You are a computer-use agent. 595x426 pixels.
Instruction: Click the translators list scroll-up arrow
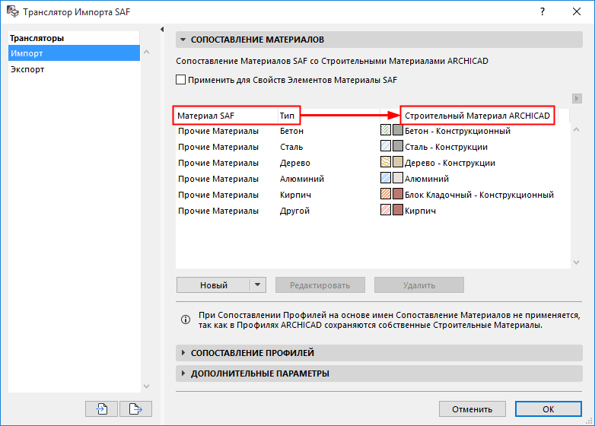[147, 52]
